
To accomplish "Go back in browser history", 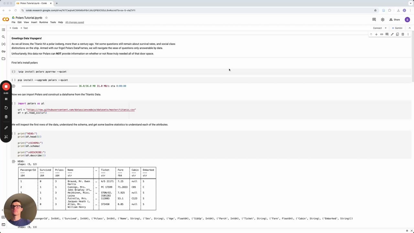I will click(4, 10).
